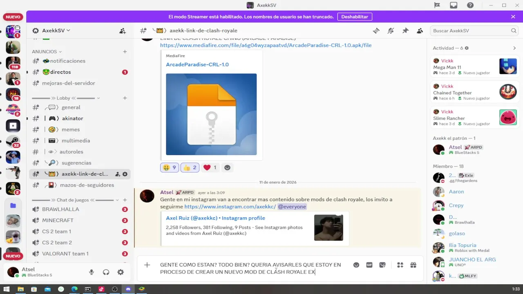Click the zip file embed thumbnail

click(211, 114)
